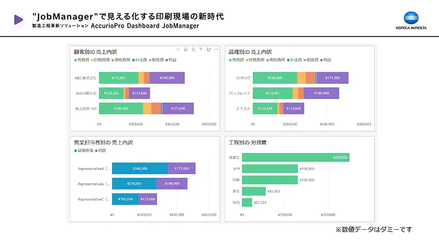Click the copy visual icon
Screen dimensions: 439x246
186,49
